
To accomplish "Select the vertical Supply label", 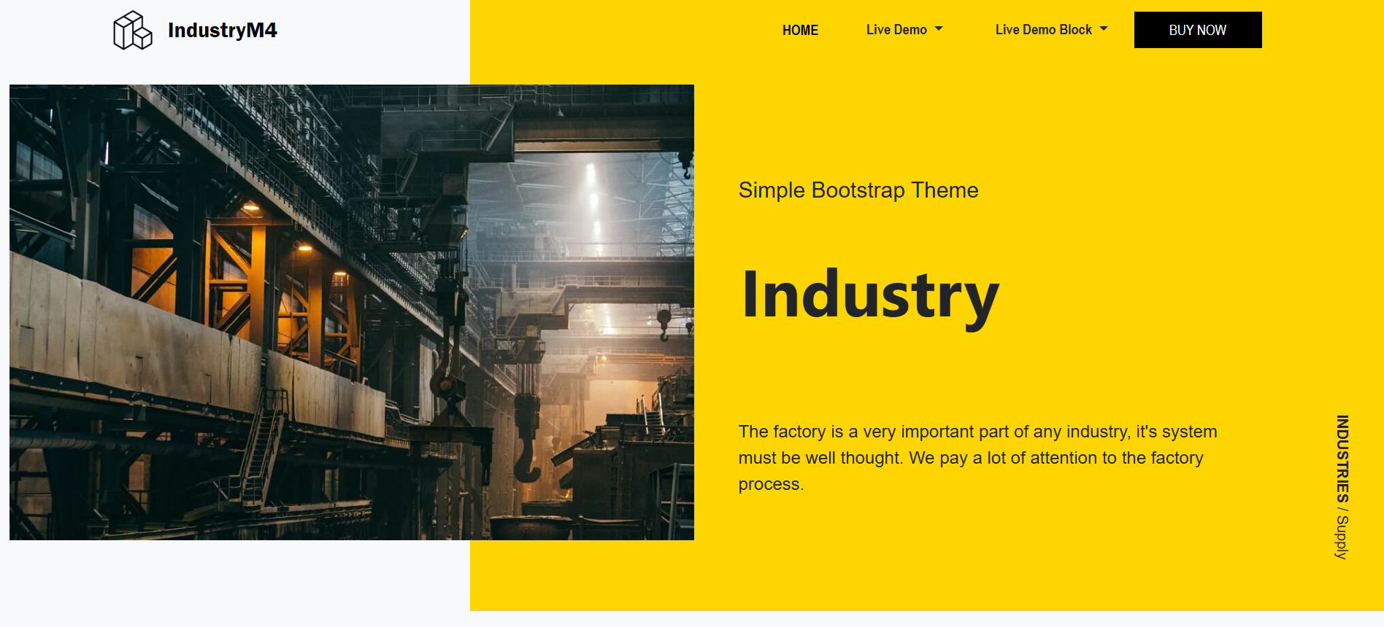I will click(1342, 537).
